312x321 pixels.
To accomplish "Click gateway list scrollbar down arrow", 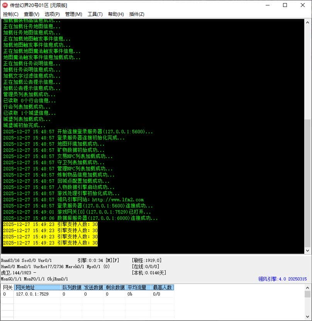I will [x=307, y=317].
